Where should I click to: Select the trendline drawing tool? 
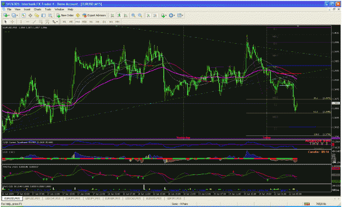click(34, 22)
